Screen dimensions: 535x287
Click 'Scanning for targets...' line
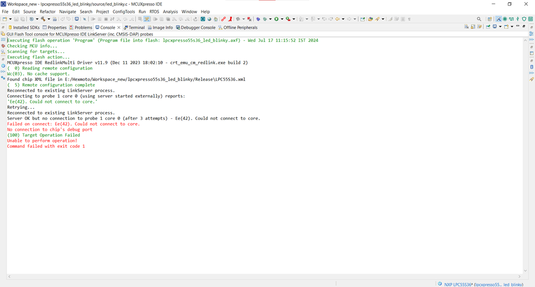(x=36, y=51)
